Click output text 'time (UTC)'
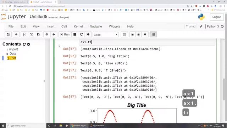Screen dimensions: 227x128 [104, 63]
